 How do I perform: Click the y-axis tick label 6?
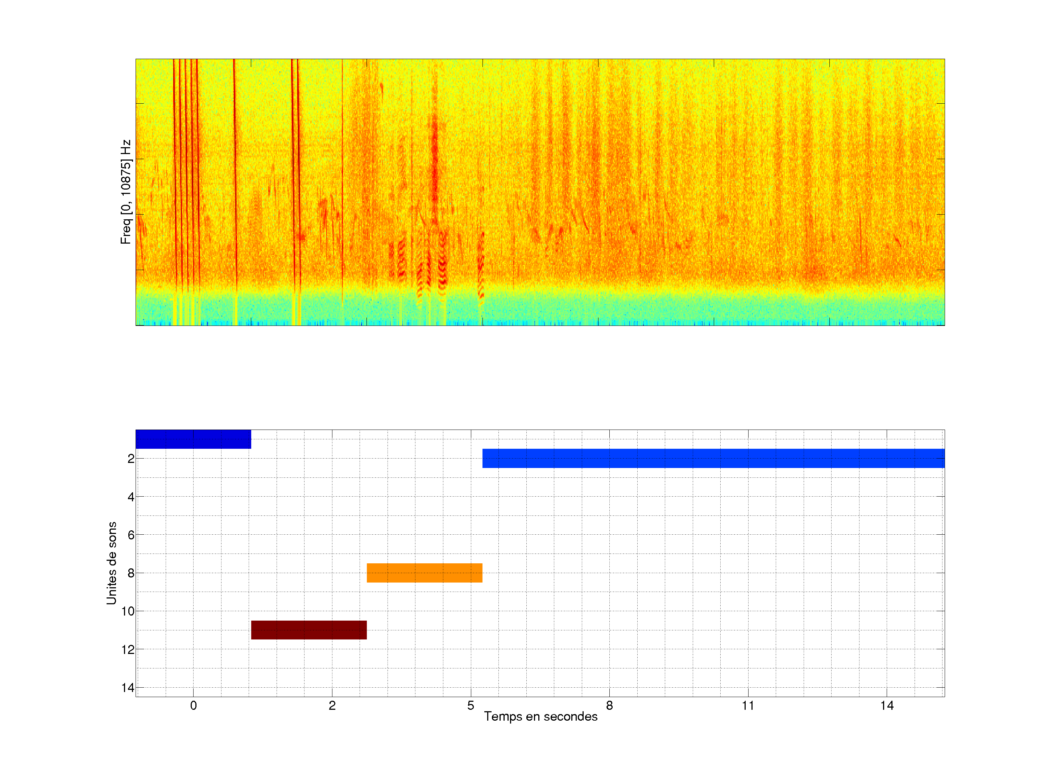point(131,535)
